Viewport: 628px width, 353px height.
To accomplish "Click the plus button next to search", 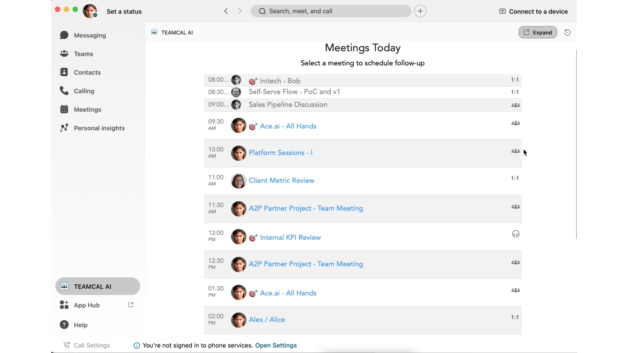I will coord(420,11).
